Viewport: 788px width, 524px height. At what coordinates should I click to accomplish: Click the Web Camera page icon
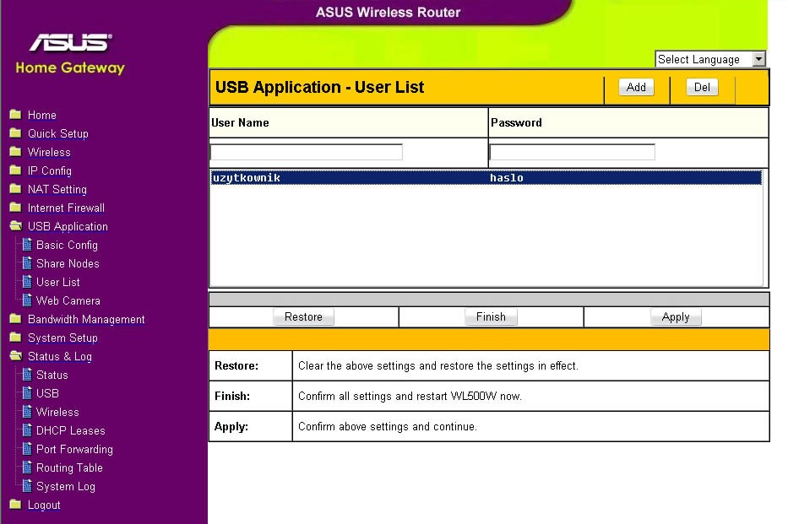pyautogui.click(x=27, y=300)
